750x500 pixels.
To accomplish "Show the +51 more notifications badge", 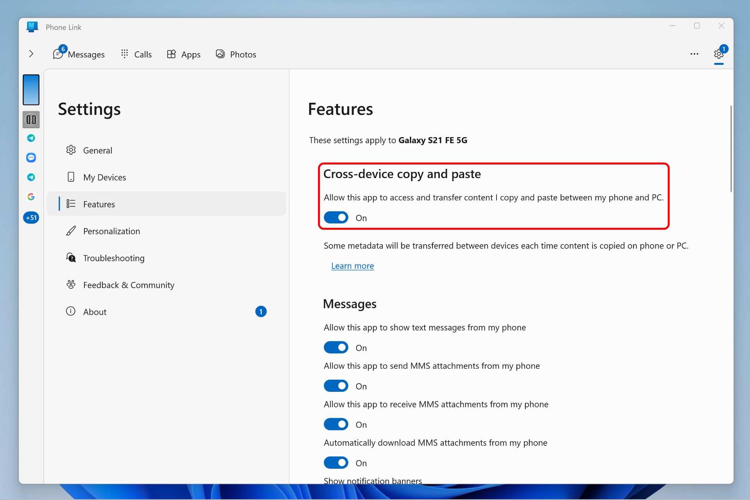I will (31, 218).
